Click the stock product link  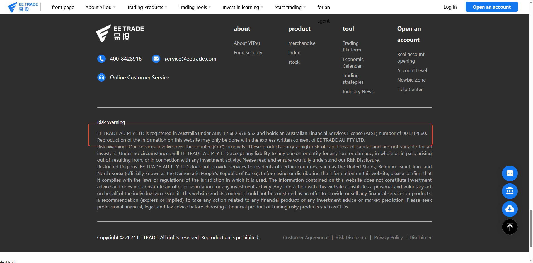click(x=294, y=62)
